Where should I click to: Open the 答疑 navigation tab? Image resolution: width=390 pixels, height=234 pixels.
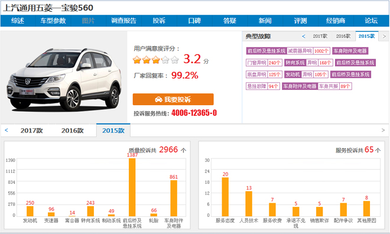(230, 21)
